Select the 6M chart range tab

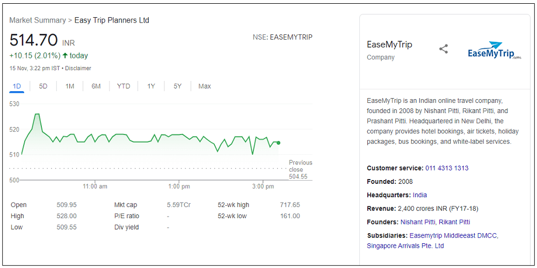pos(96,86)
